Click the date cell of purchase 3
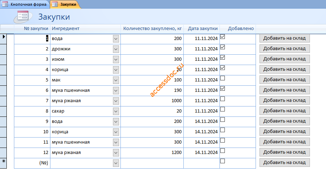The image size is (326, 174). point(202,59)
